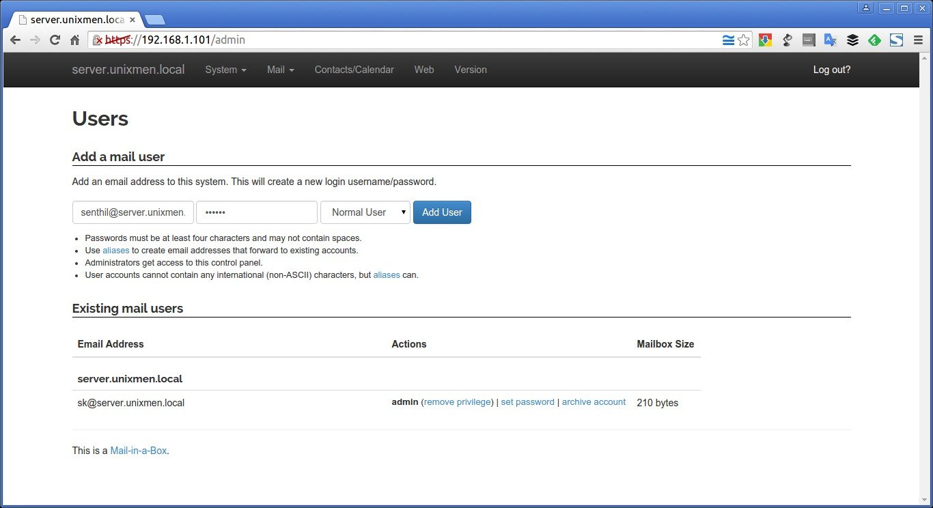Switch to the Contacts/Calendar menu item
This screenshot has width=933, height=508.
point(354,70)
